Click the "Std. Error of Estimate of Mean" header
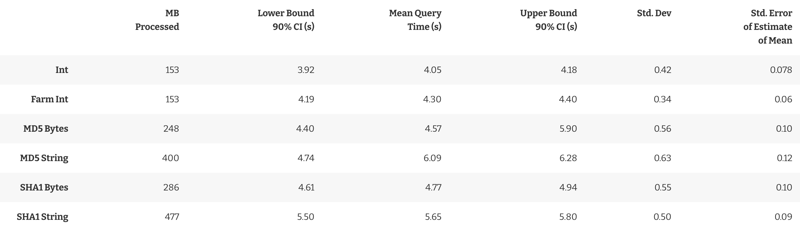The image size is (800, 231). (x=768, y=27)
